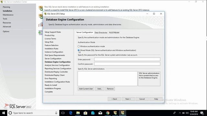
Task: Select Windows authentication mode radio button
Action: pyautogui.click(x=79, y=46)
